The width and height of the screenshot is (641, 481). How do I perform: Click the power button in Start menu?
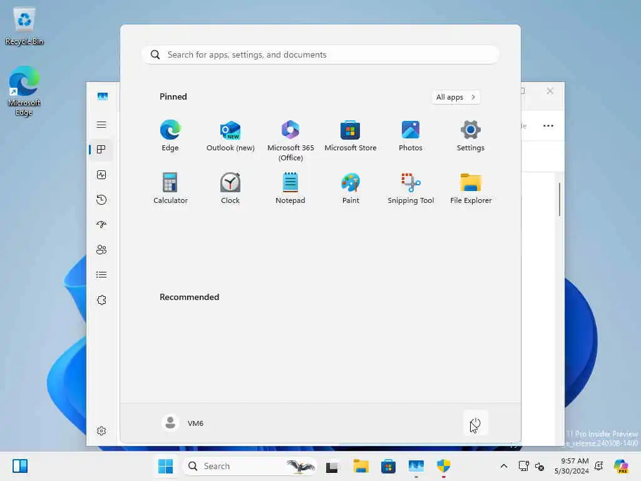click(476, 423)
